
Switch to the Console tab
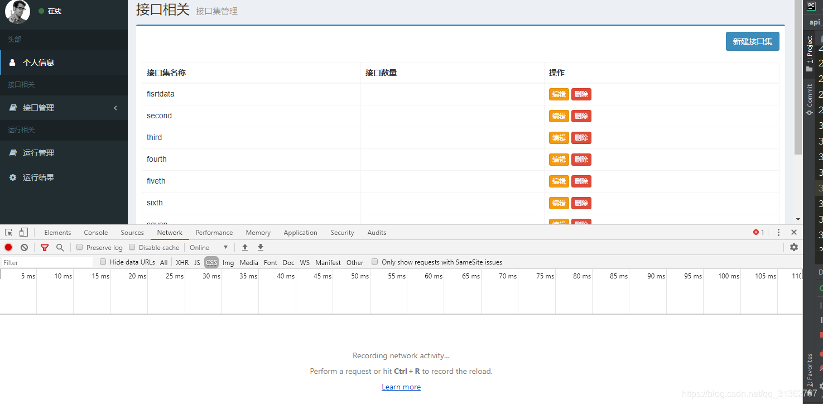[95, 232]
